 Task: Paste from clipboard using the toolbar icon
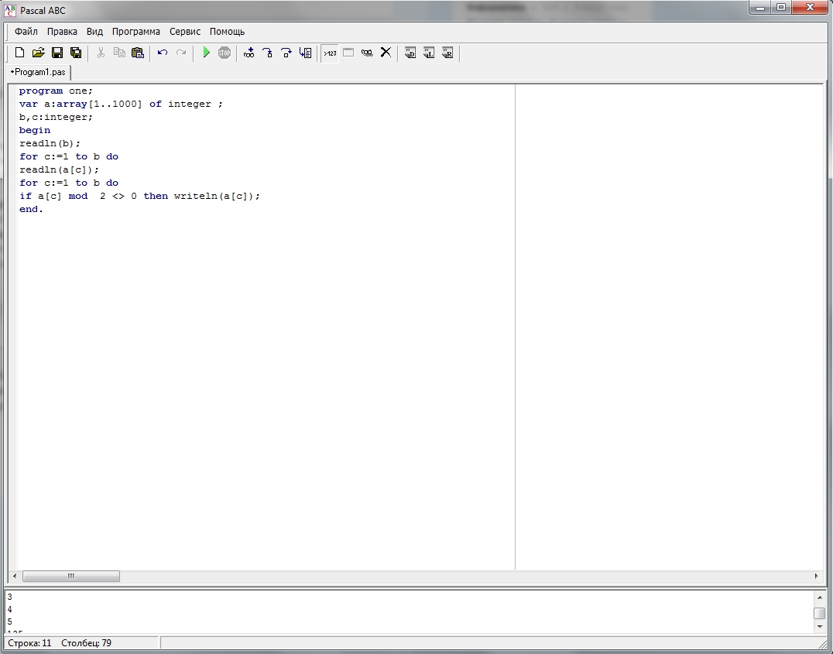[x=138, y=53]
